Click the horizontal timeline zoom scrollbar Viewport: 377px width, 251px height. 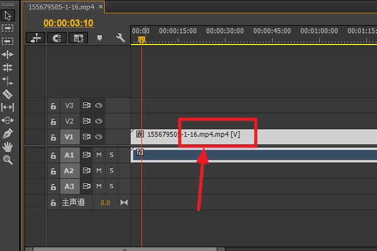tap(125, 249)
